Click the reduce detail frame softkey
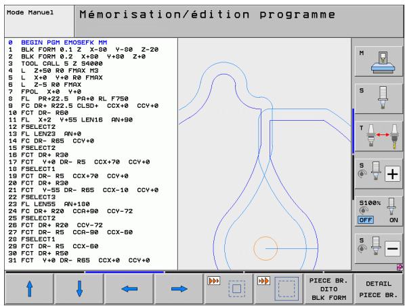The width and height of the screenshot is (405, 306). point(229,288)
